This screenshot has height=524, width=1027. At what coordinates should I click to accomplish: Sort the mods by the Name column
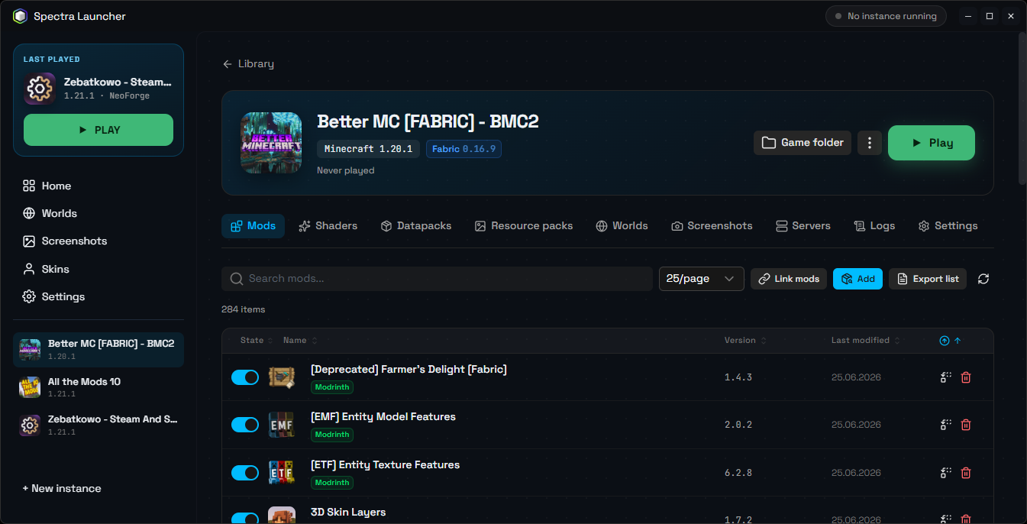pyautogui.click(x=299, y=341)
